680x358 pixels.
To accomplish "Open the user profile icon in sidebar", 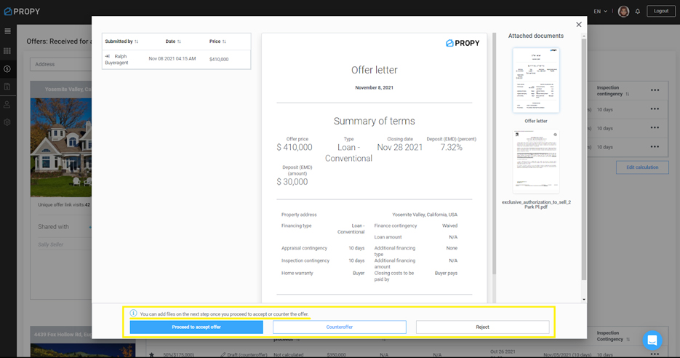I will (8, 105).
